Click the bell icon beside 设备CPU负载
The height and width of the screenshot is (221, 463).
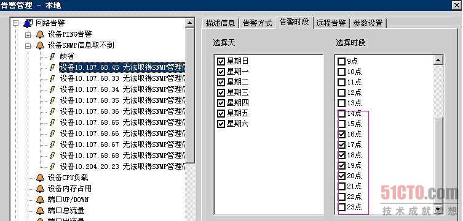40,178
